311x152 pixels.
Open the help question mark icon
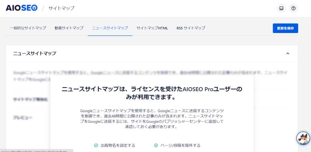click(293, 8)
